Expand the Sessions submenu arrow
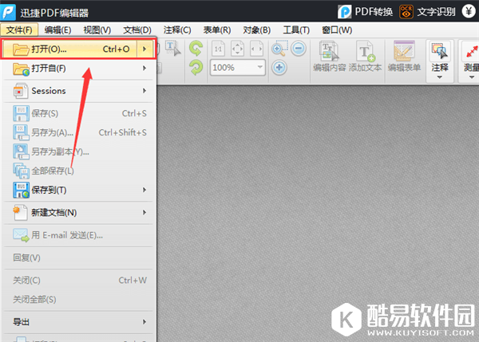This screenshot has width=479, height=342. [x=144, y=91]
